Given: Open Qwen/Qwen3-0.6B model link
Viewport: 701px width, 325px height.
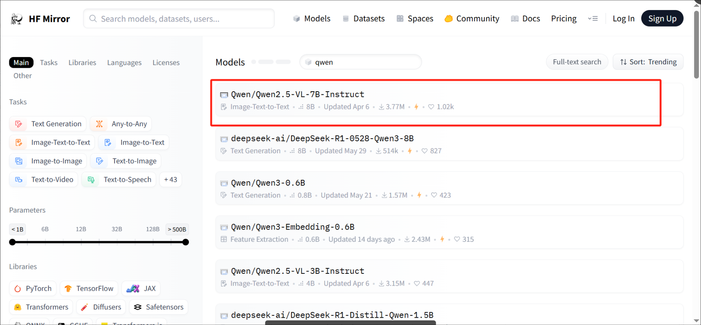Looking at the screenshot, I should tap(268, 183).
